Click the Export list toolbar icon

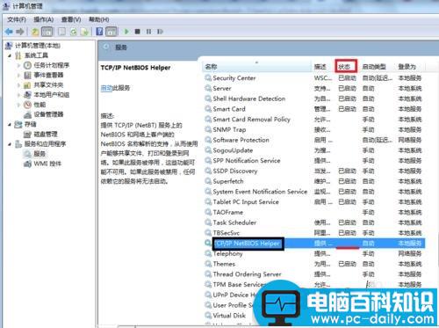coord(84,32)
